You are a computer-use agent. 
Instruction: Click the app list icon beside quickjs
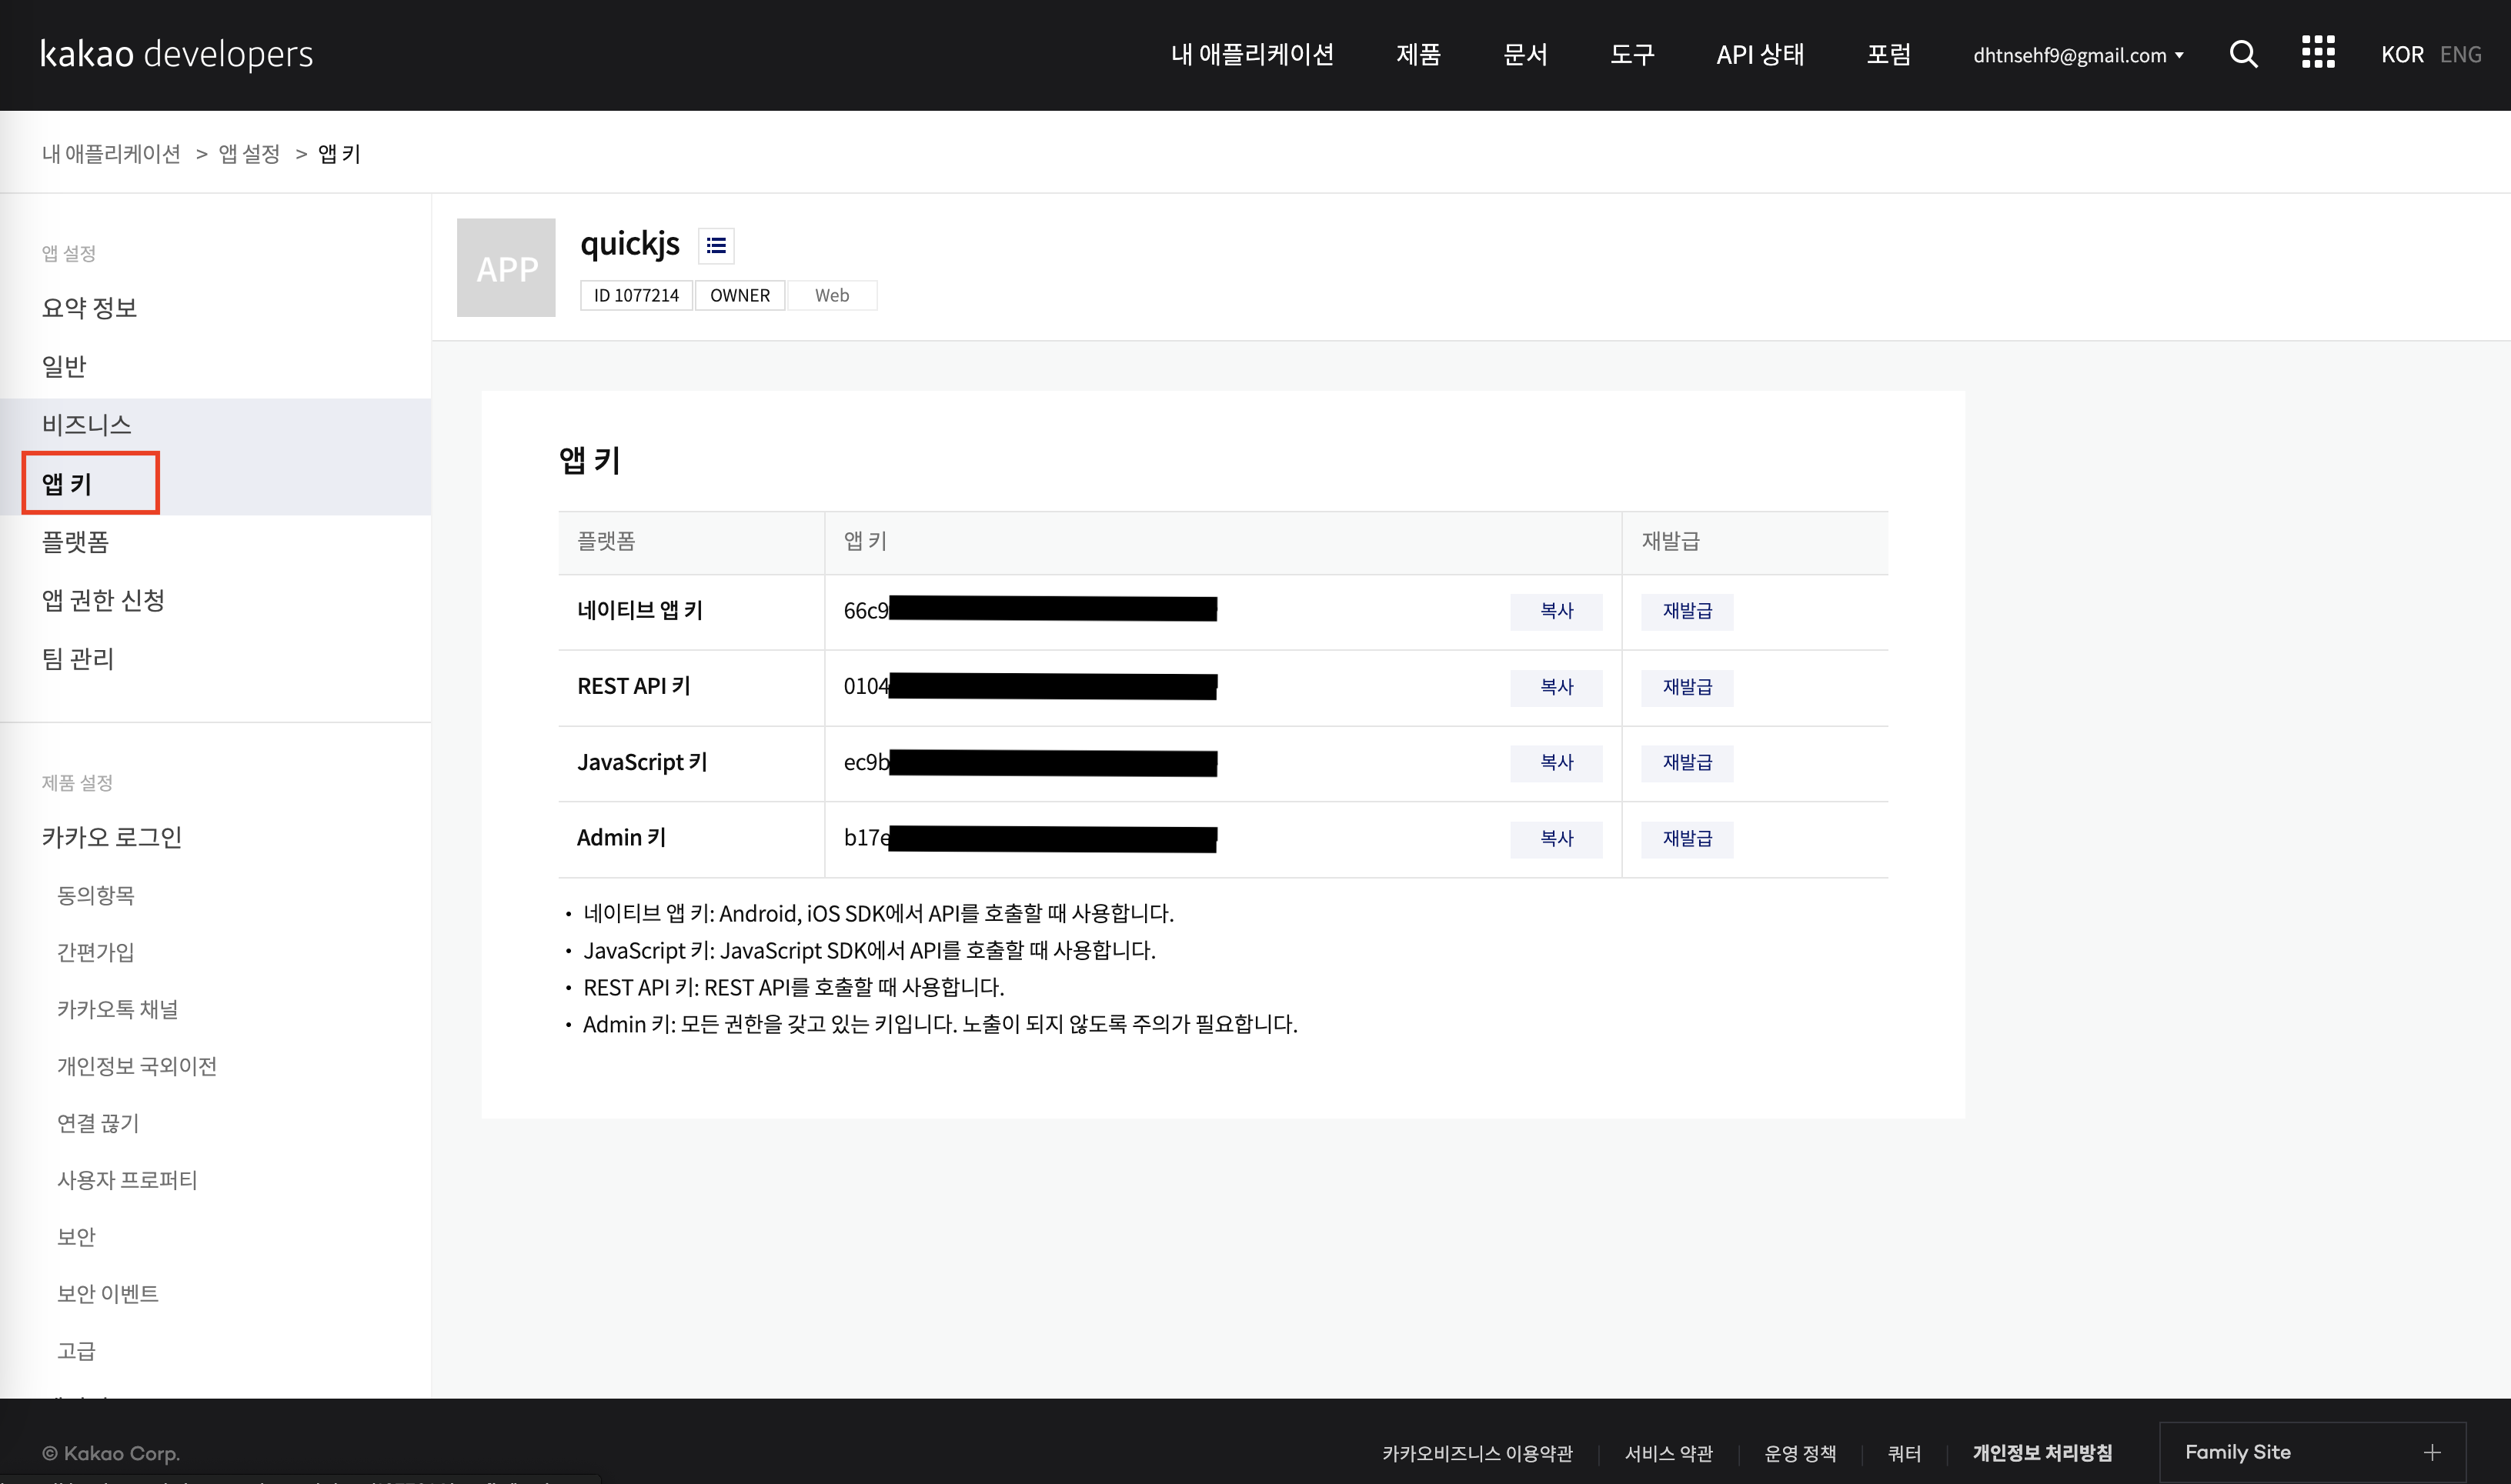[716, 245]
